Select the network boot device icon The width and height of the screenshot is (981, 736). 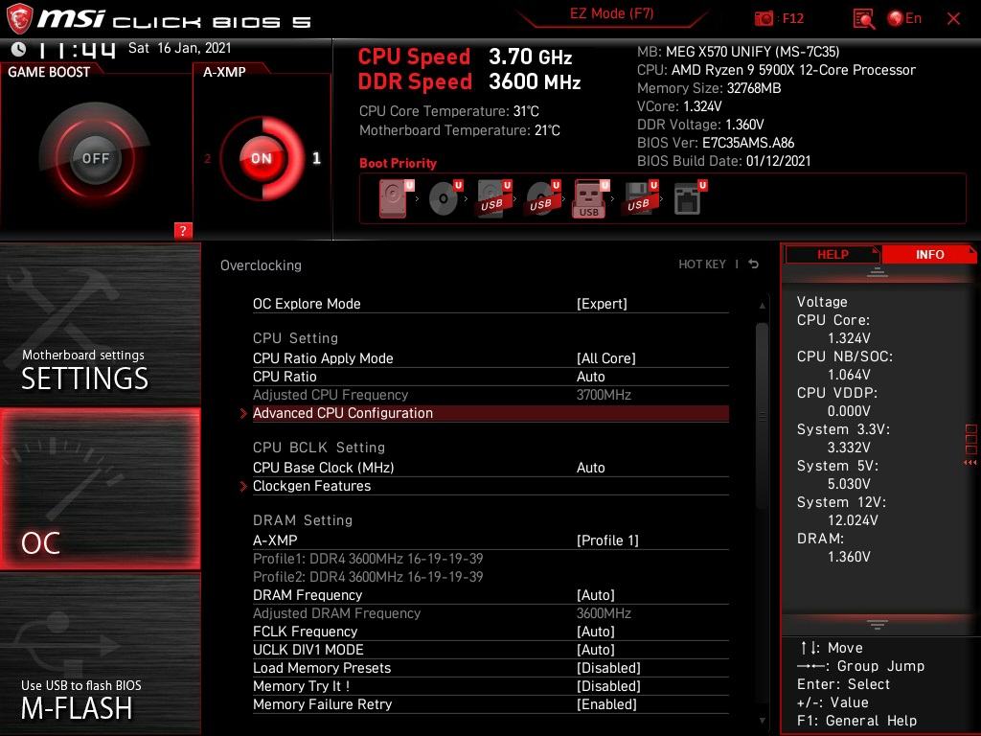[x=690, y=198]
